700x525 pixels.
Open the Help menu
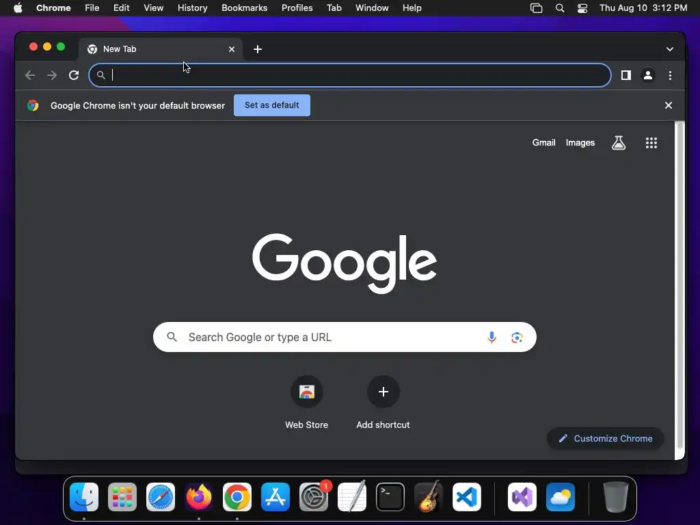412,8
